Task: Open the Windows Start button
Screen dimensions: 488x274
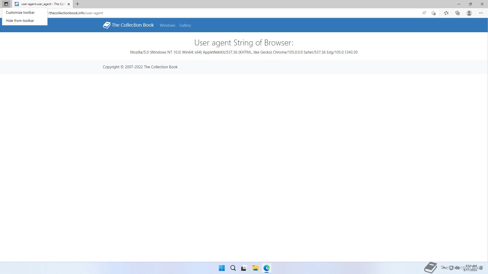Action: [222, 268]
